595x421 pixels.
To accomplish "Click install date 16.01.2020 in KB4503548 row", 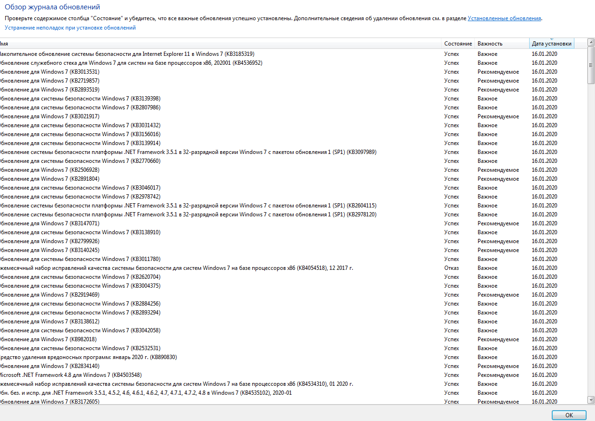I will coord(544,375).
